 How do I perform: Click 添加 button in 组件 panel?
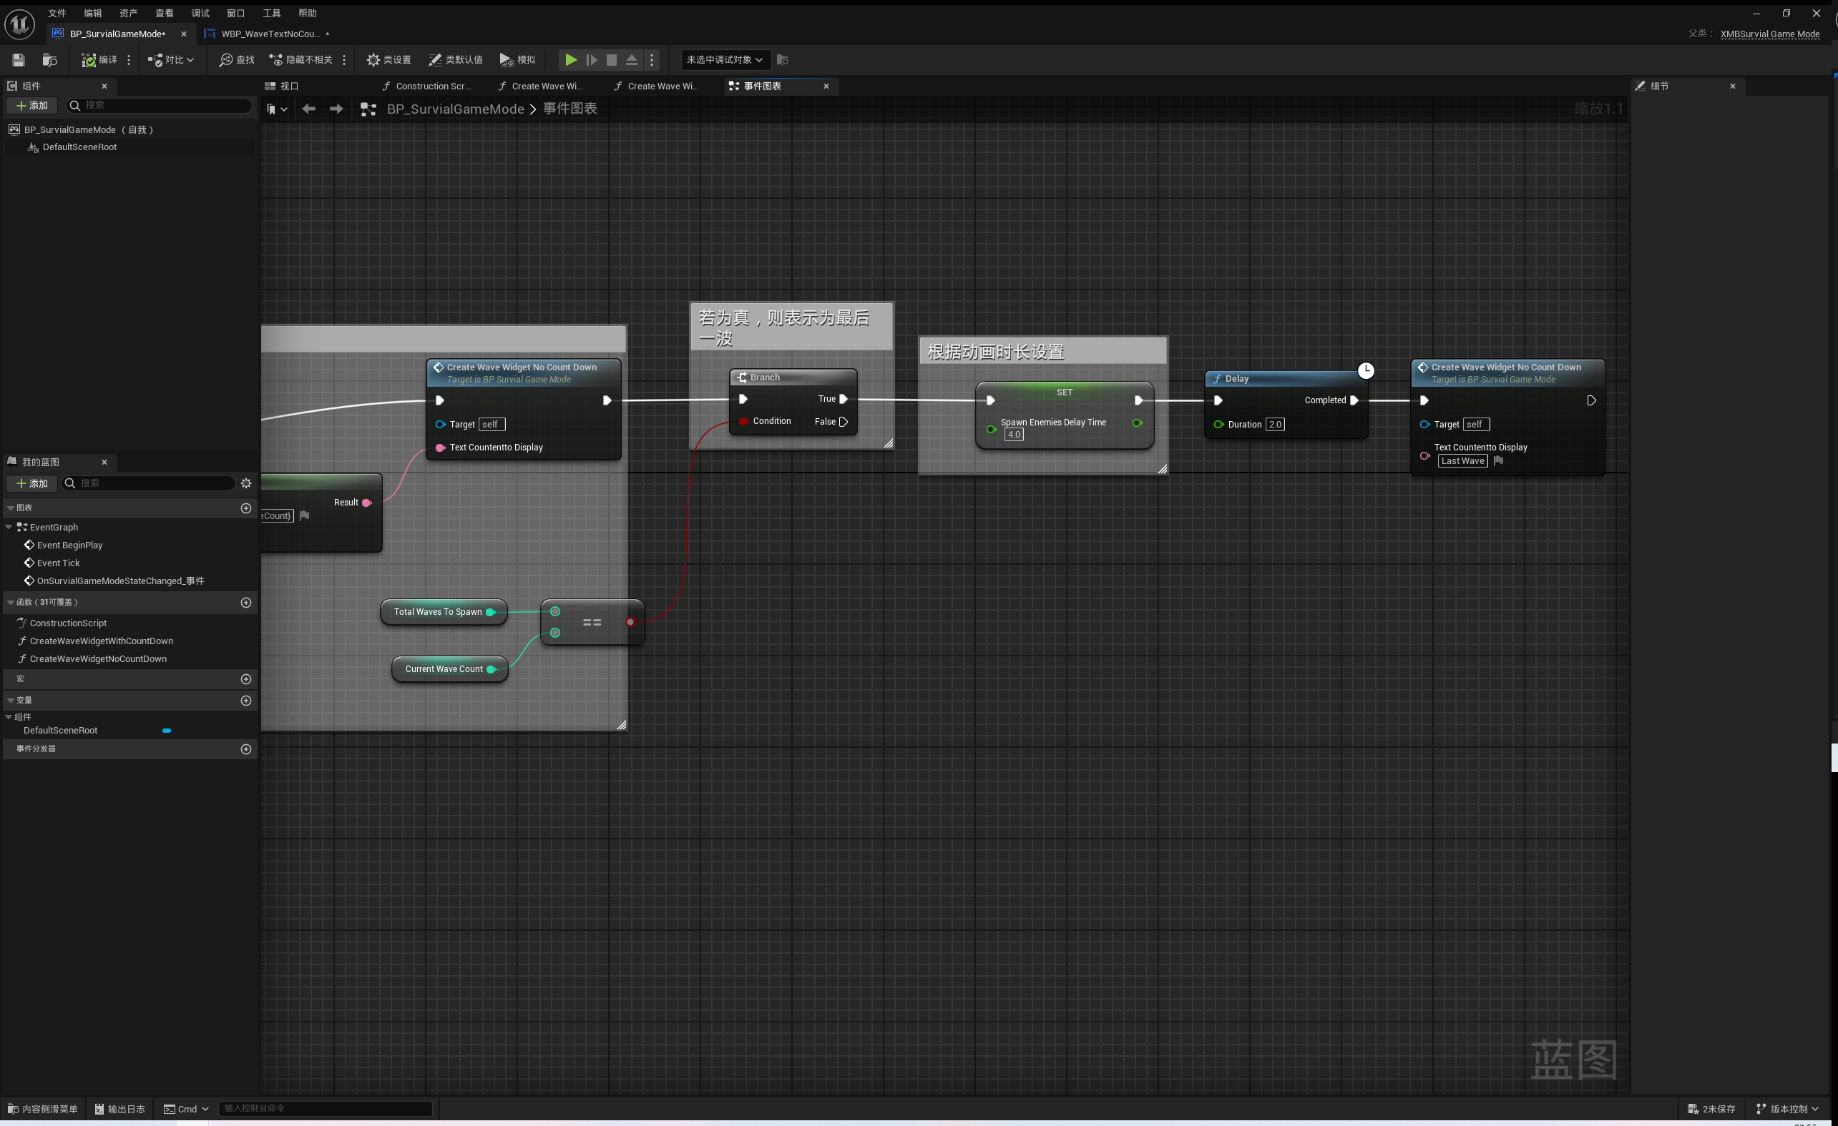32,106
